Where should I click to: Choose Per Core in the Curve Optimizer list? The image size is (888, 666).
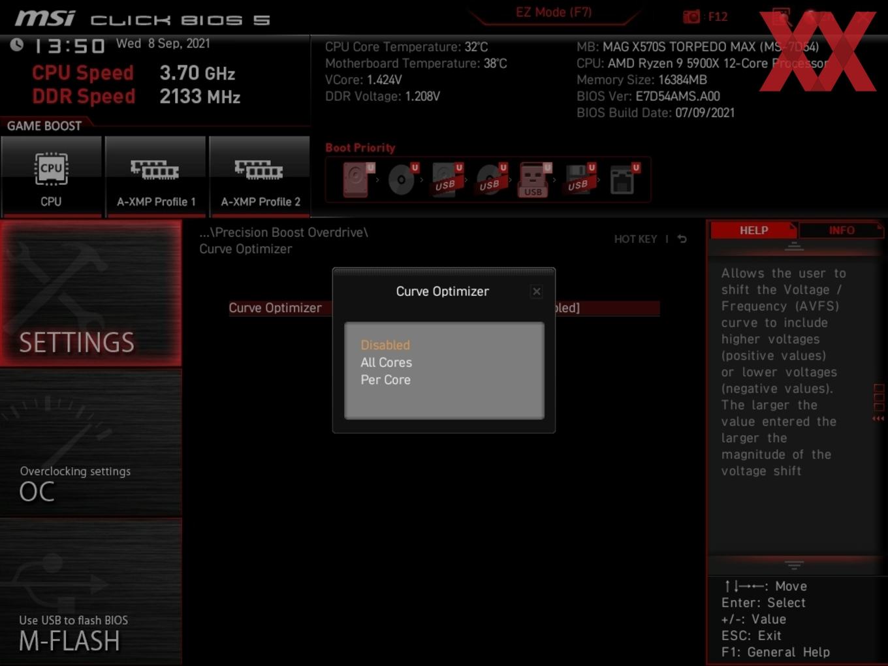pos(386,380)
